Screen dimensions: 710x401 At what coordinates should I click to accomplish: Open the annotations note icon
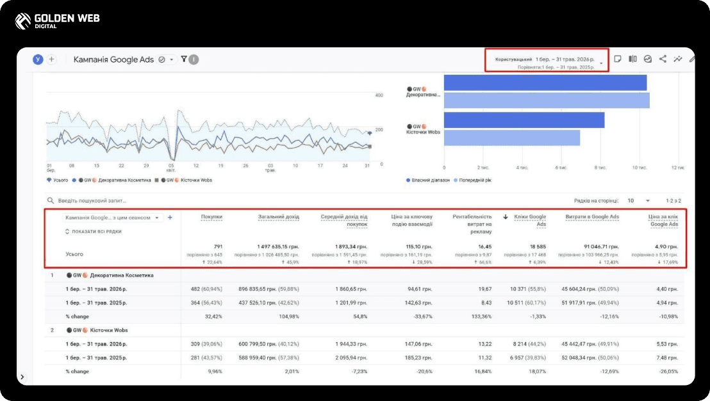[618, 59]
